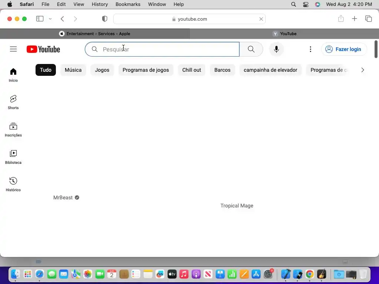Filter by Música chip
The height and width of the screenshot is (284, 379).
[x=73, y=70]
